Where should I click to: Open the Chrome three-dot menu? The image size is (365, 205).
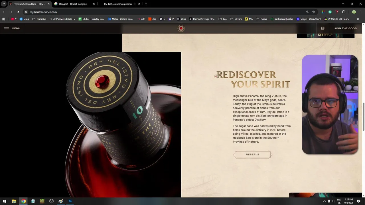pyautogui.click(x=360, y=12)
